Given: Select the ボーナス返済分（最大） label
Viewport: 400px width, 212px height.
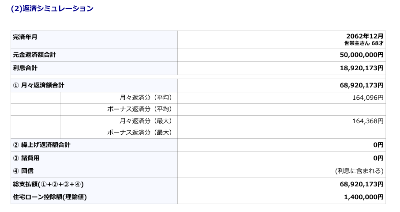Looking at the screenshot, I should 140,132.
